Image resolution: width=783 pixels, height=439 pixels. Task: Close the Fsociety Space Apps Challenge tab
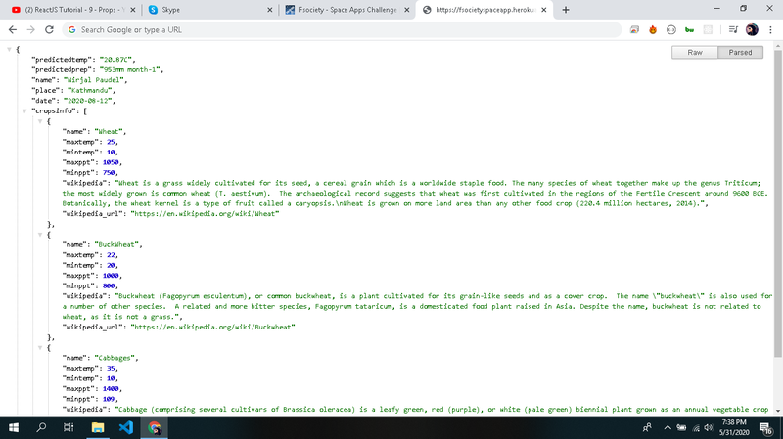407,10
